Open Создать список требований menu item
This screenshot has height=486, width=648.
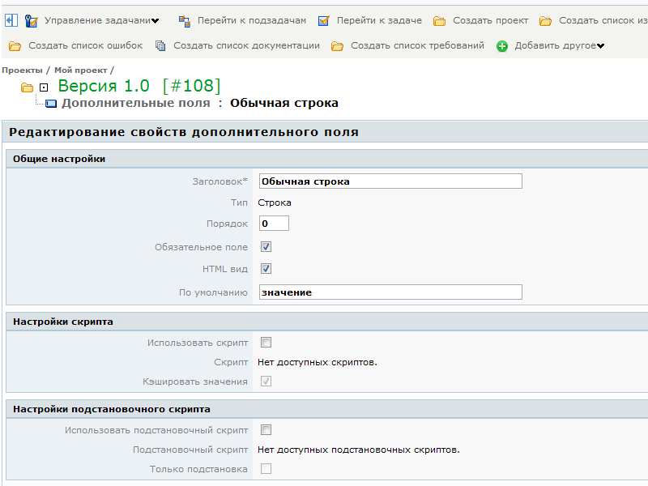pos(417,46)
